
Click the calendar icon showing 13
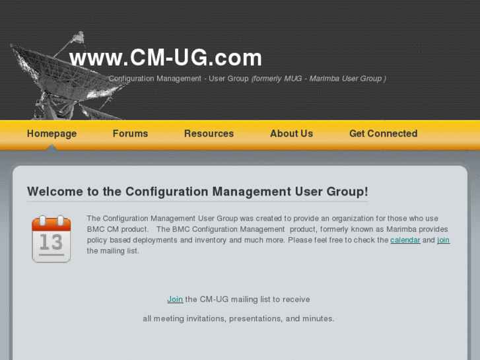(51, 239)
